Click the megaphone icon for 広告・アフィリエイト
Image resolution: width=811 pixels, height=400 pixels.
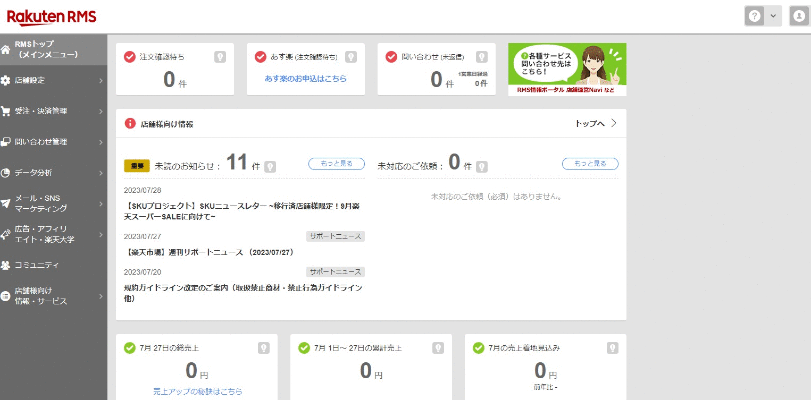click(5, 234)
